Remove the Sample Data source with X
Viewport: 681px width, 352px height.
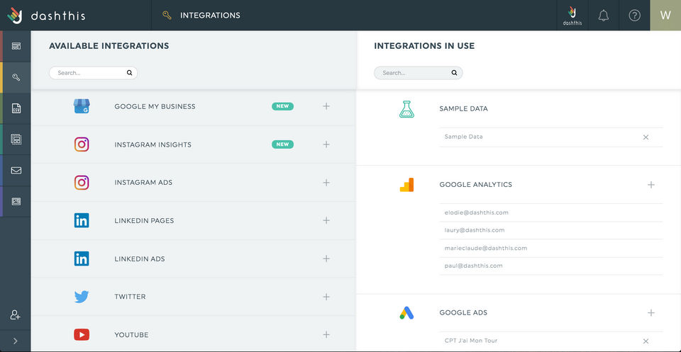pyautogui.click(x=646, y=137)
